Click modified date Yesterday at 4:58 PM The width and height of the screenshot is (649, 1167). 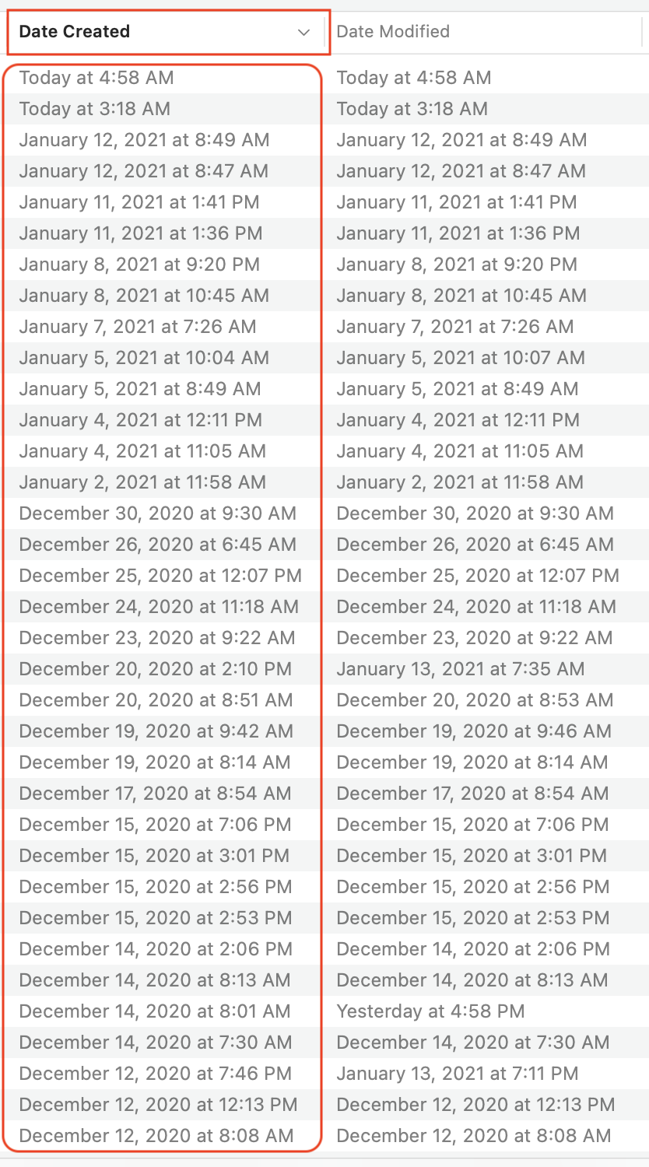pos(431,1011)
